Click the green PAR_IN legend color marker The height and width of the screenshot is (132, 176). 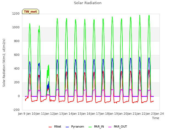pos(90,127)
